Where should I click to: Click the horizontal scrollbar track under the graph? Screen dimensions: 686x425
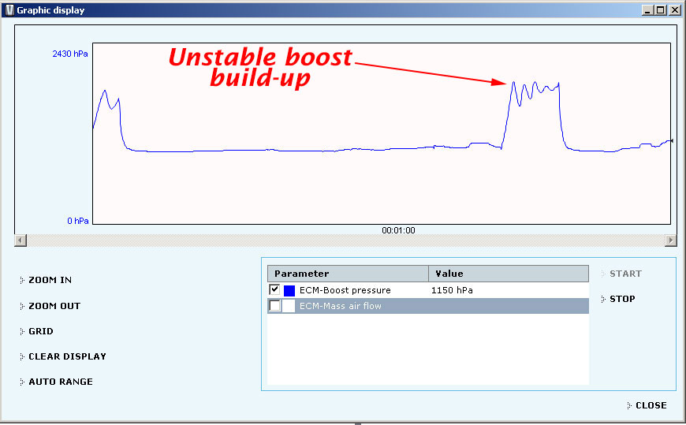coord(345,240)
